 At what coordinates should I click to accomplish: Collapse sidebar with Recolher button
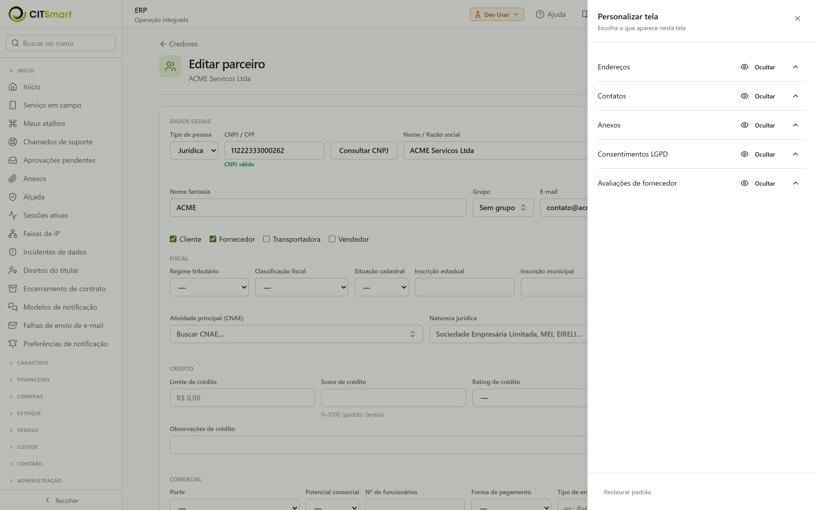tap(62, 501)
